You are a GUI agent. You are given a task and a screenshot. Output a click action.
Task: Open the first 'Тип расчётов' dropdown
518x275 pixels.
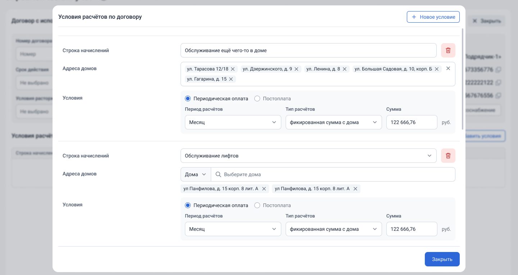[333, 122]
